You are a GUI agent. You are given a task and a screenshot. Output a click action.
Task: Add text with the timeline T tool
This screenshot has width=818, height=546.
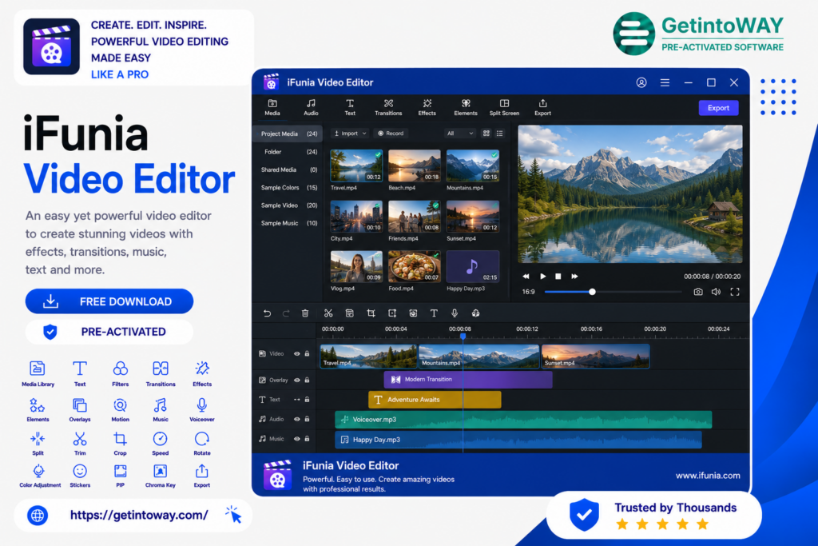pos(434,313)
